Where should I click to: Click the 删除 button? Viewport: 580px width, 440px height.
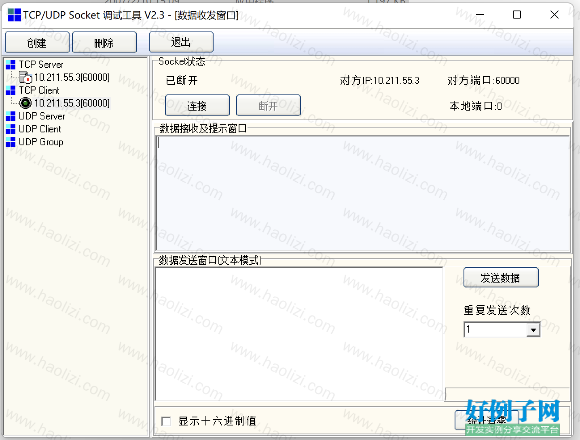pos(104,43)
